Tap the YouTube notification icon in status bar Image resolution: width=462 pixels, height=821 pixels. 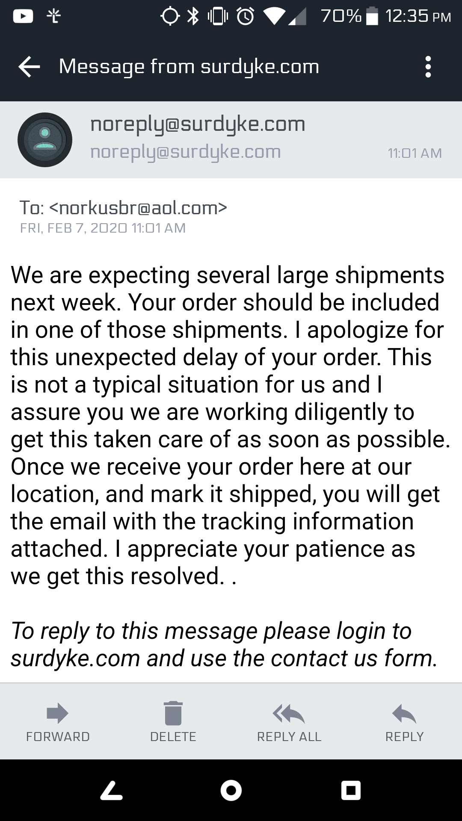tap(23, 17)
